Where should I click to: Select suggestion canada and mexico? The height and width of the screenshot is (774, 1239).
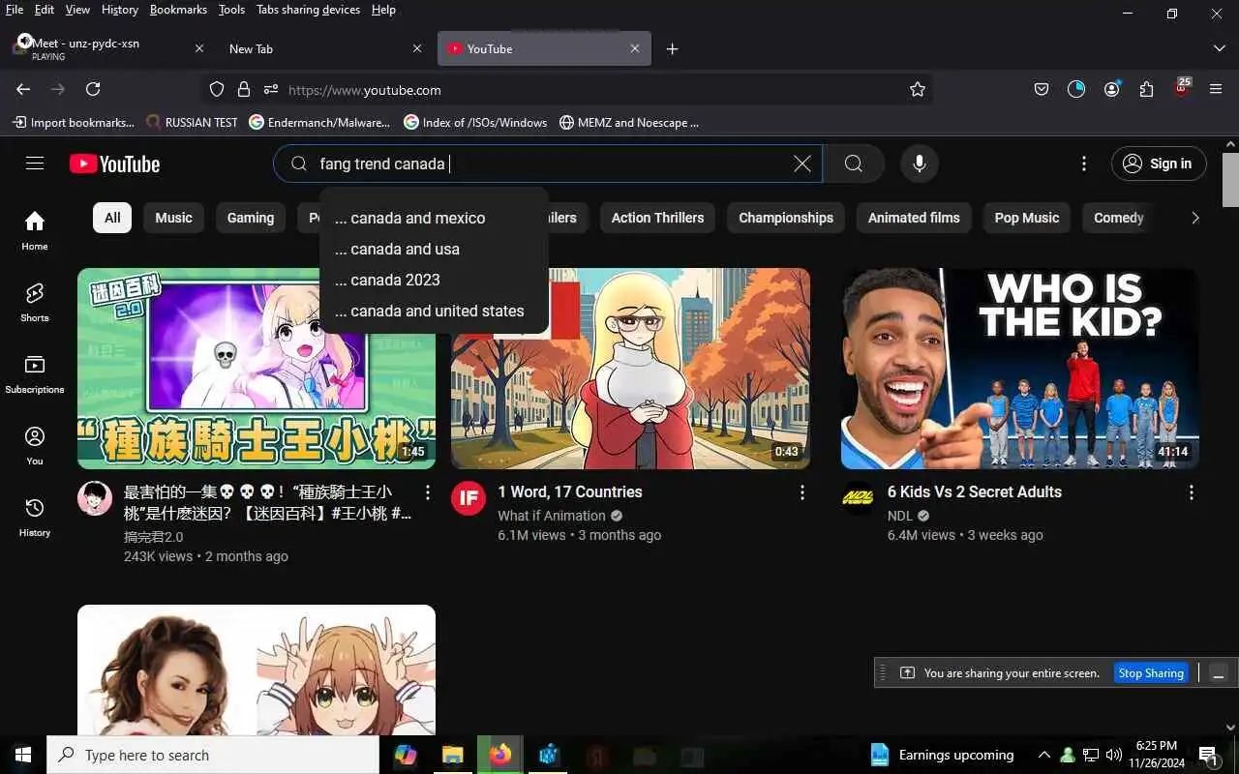click(x=434, y=218)
